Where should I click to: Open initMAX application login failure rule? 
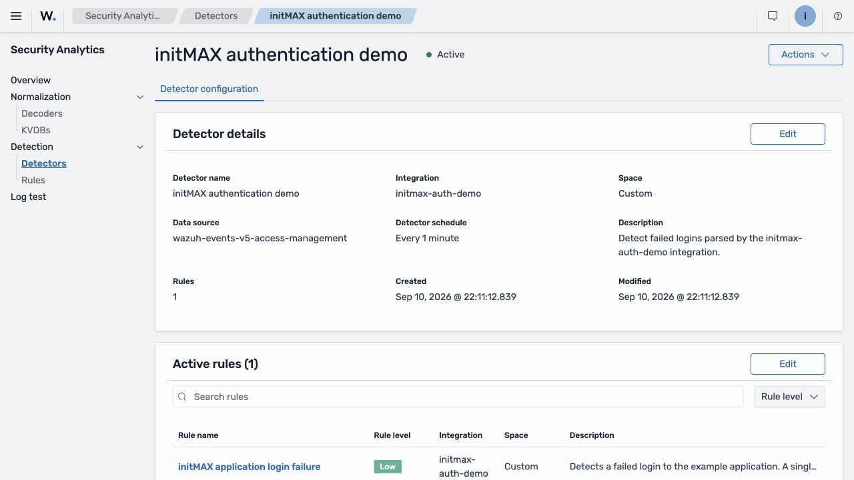[249, 467]
